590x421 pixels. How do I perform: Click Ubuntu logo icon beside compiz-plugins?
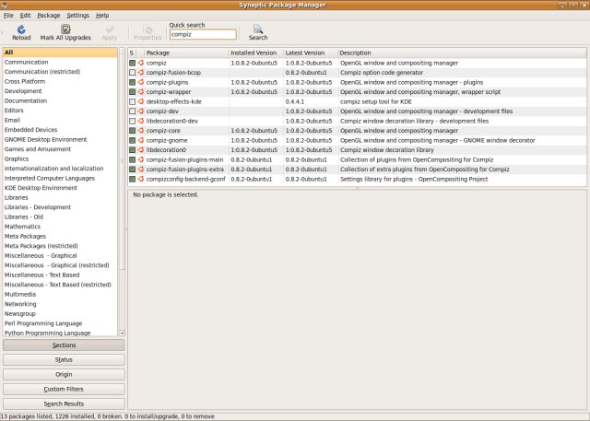click(141, 82)
